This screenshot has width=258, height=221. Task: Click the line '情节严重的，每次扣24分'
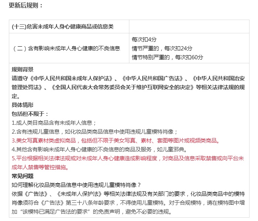(162, 48)
